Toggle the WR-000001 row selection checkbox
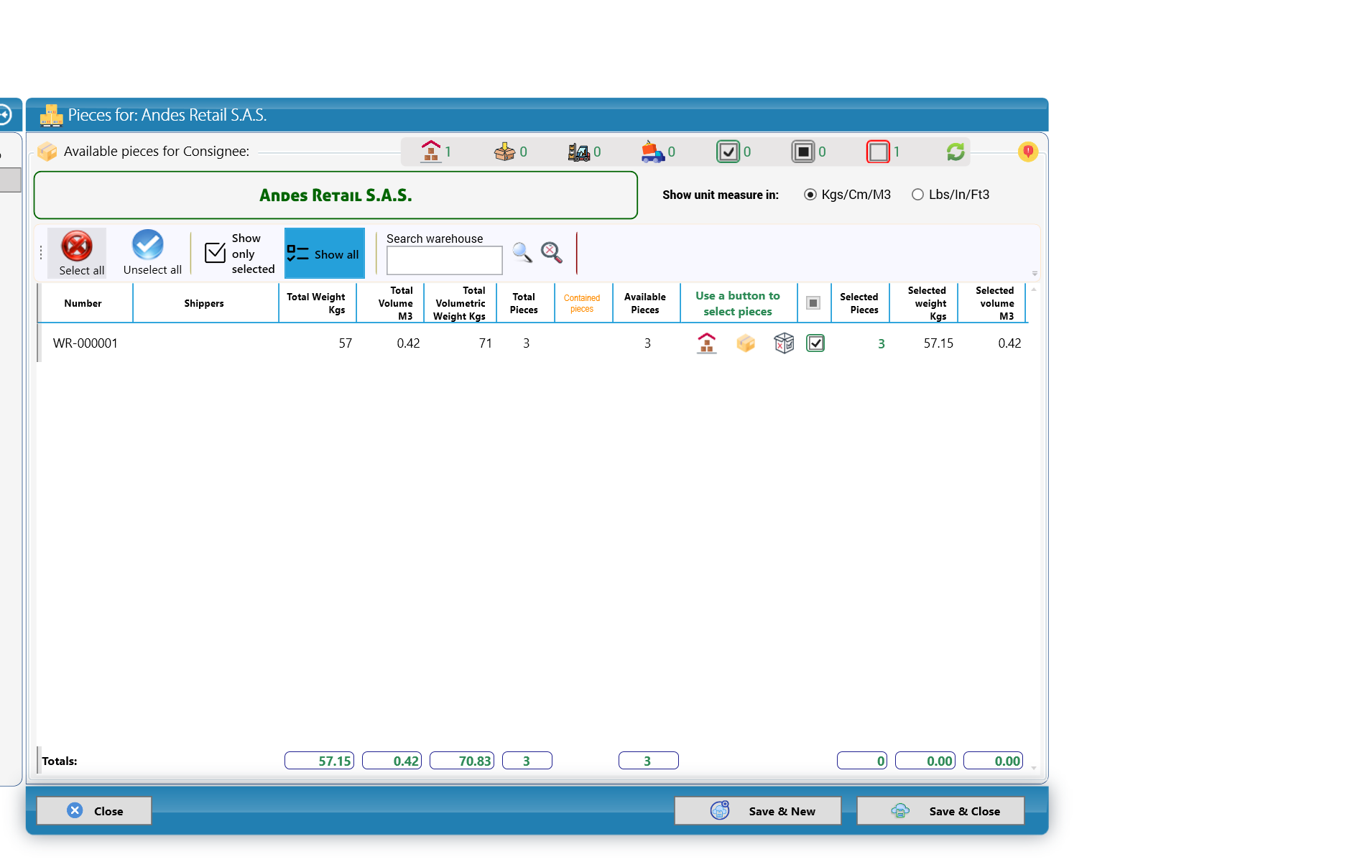The height and width of the screenshot is (862, 1365). [x=815, y=343]
